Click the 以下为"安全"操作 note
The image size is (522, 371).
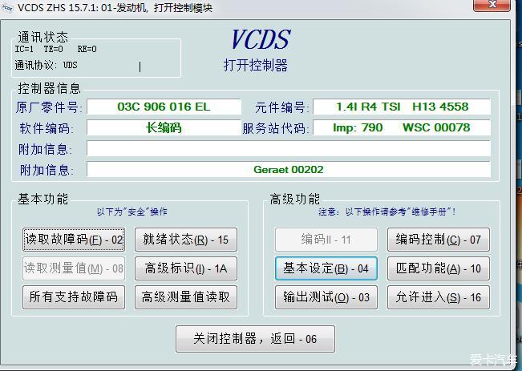[132, 212]
